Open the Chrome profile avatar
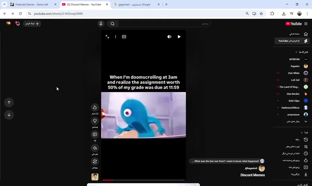Screen dimensions: 312x186 [x=300, y=13]
